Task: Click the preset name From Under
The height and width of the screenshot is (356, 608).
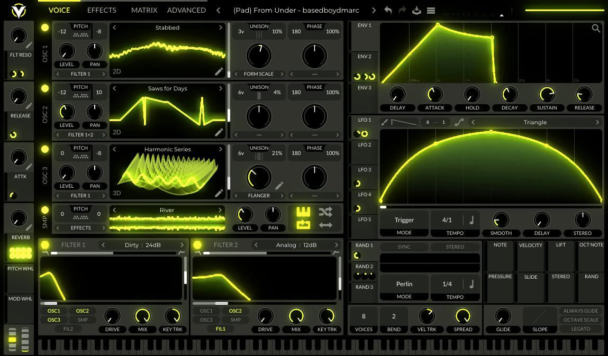Action: click(x=296, y=11)
